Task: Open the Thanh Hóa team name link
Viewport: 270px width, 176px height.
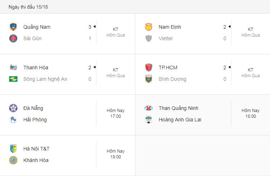Action: click(36, 68)
